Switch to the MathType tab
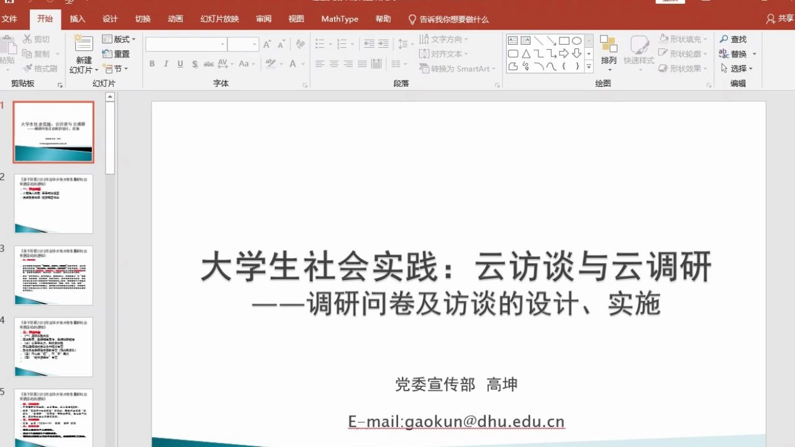This screenshot has width=795, height=447. point(340,19)
